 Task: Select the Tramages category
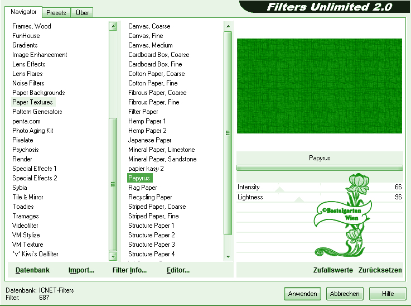click(26, 216)
